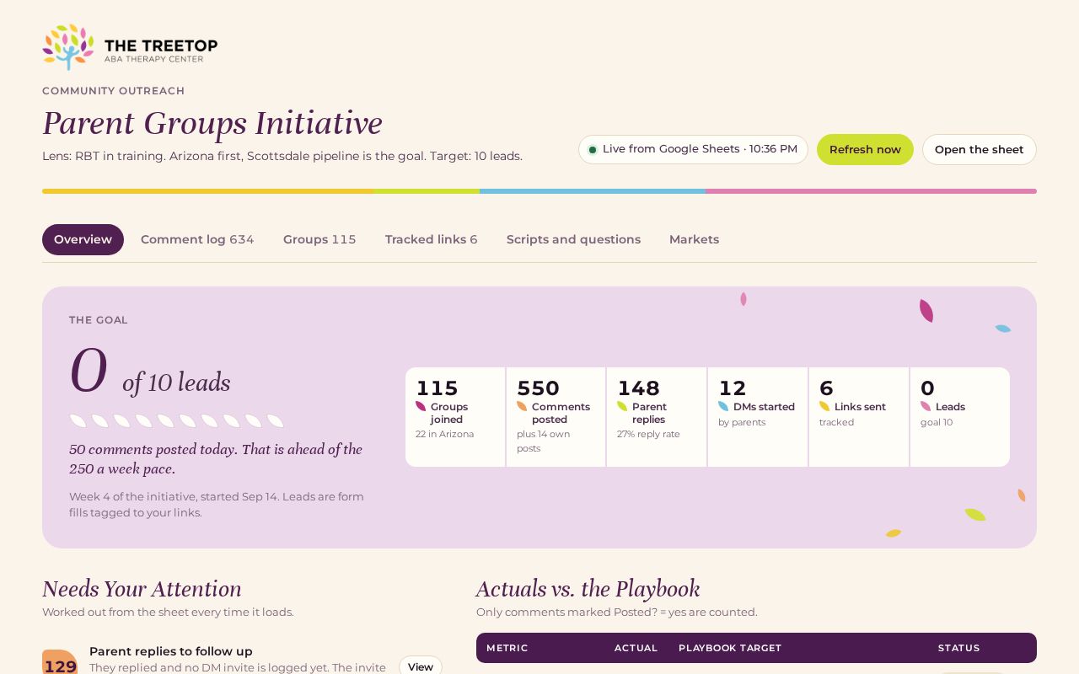
Task: Click the Status column header
Action: point(958,648)
